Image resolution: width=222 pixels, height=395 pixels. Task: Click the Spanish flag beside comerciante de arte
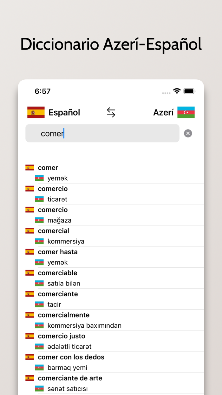click(x=29, y=378)
